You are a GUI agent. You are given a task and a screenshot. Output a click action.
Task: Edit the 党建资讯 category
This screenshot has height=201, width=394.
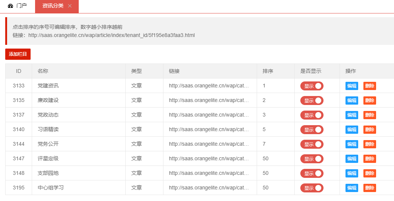tap(352, 86)
